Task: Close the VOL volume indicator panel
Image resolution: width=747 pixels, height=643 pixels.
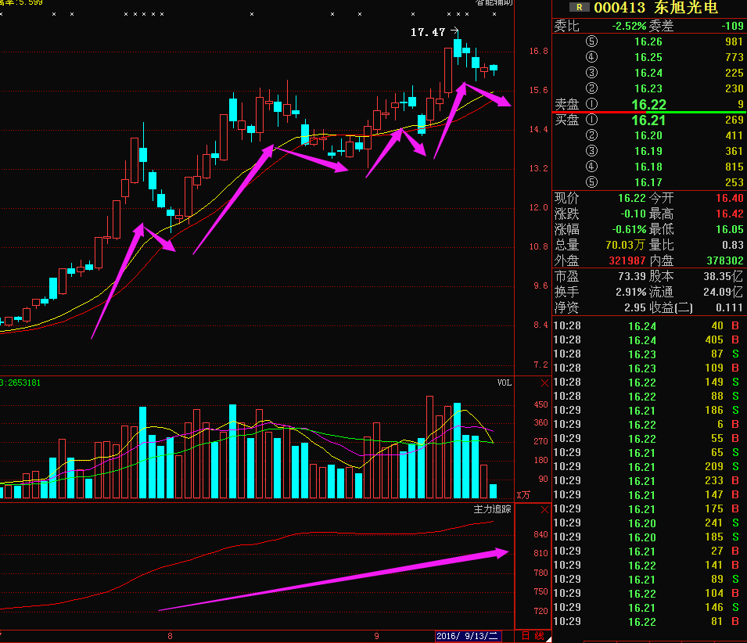Action: coord(545,383)
